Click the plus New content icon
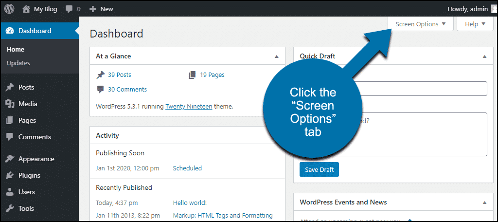 pos(93,9)
